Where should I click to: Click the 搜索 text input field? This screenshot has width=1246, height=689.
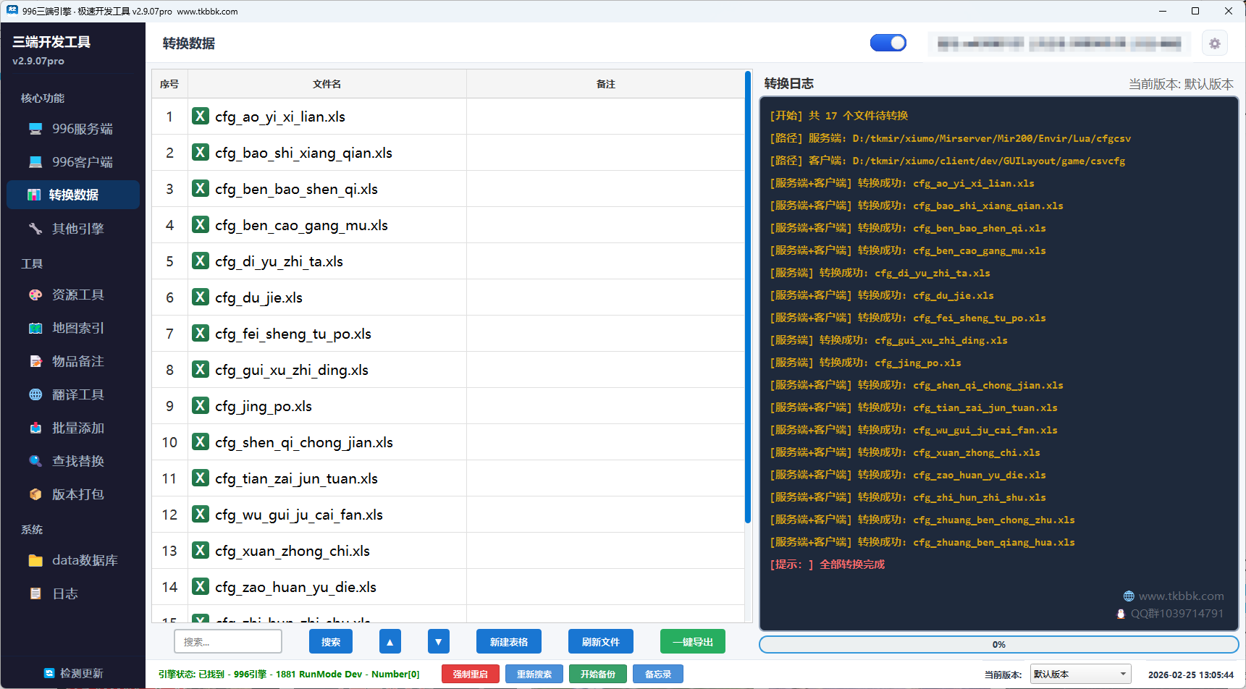tap(227, 642)
